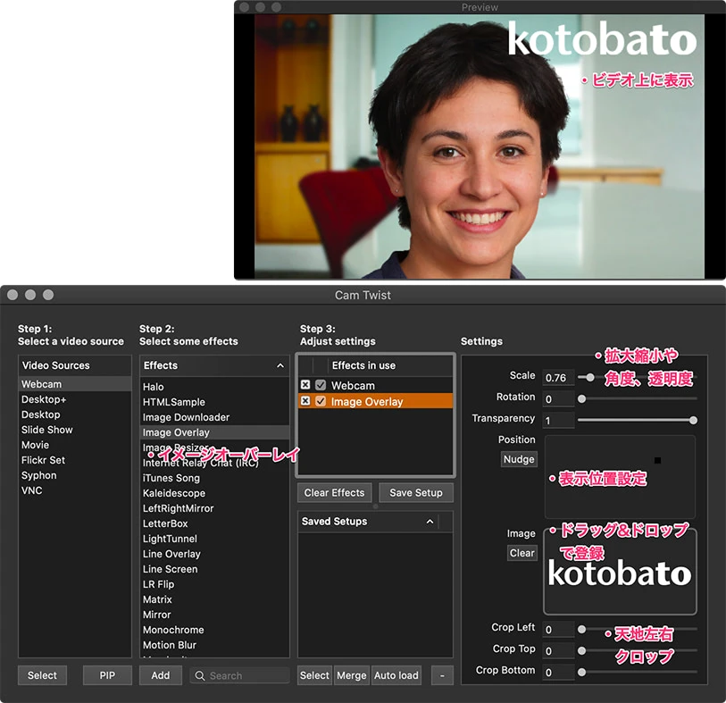Image resolution: width=726 pixels, height=703 pixels.
Task: Click the minus button under Saved Setups
Action: (442, 675)
